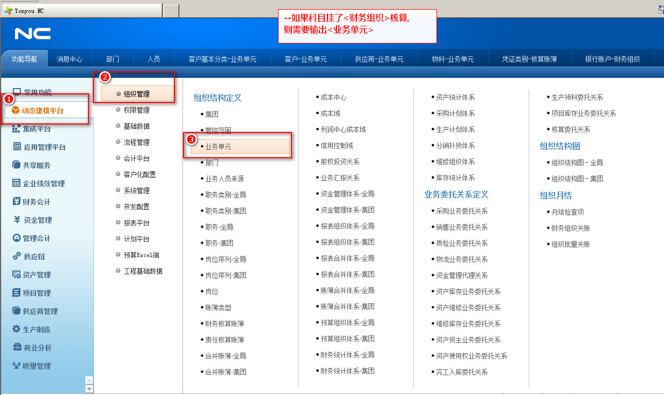This screenshot has height=395, width=664.
Task: Expand the 报表平台 category
Action: (136, 223)
